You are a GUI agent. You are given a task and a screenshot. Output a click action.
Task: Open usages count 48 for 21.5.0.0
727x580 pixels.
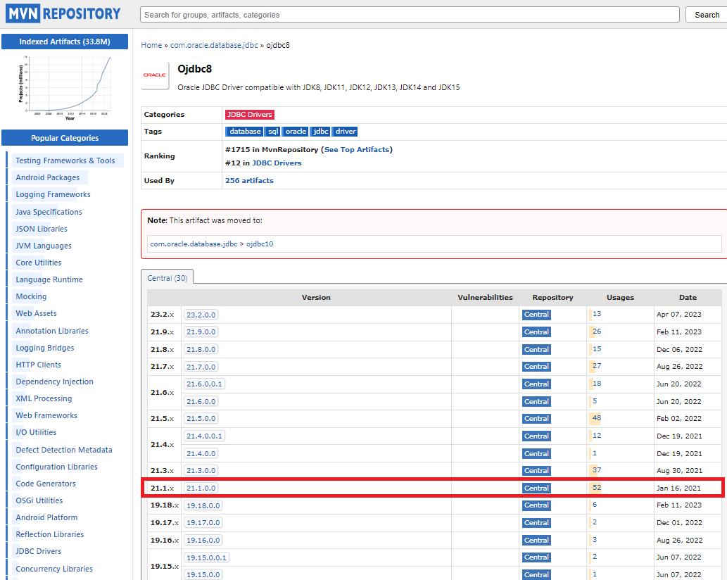click(597, 418)
